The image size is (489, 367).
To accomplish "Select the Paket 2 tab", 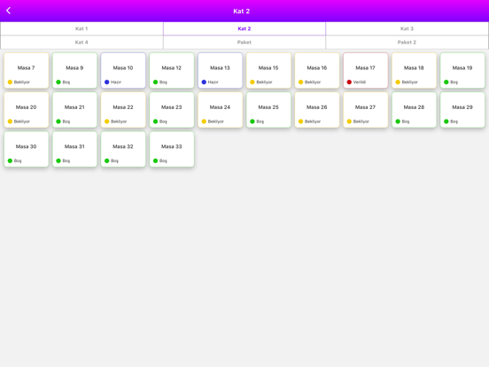I will pyautogui.click(x=407, y=43).
